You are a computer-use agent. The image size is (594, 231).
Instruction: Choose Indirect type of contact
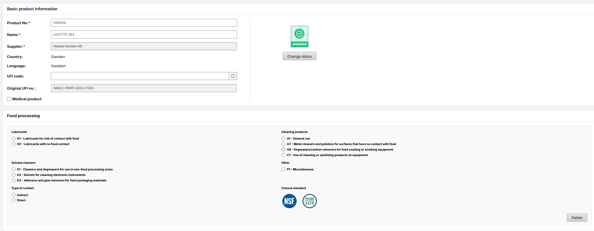click(x=14, y=195)
